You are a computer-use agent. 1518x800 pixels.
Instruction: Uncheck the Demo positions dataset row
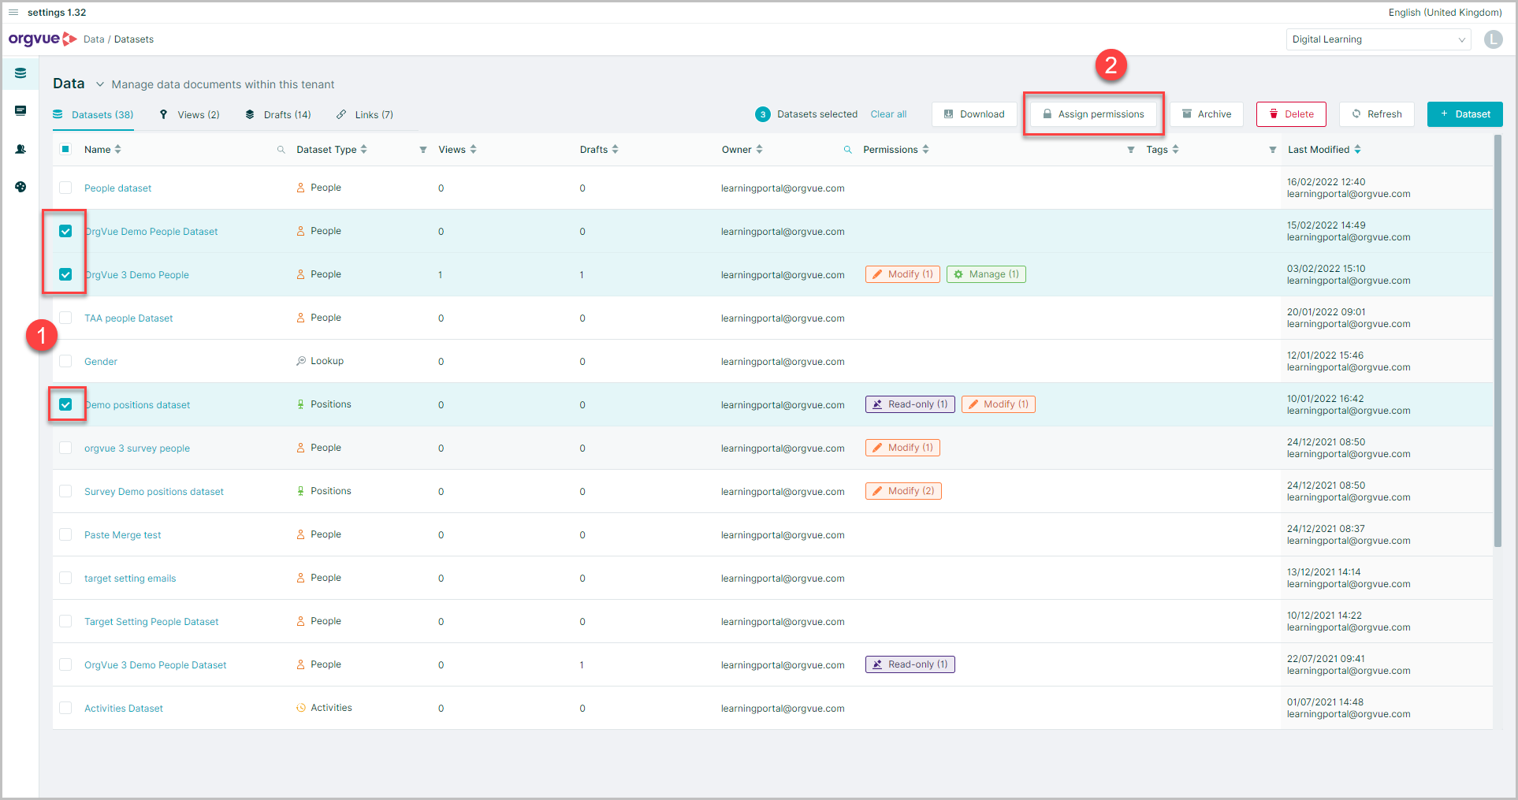point(65,404)
